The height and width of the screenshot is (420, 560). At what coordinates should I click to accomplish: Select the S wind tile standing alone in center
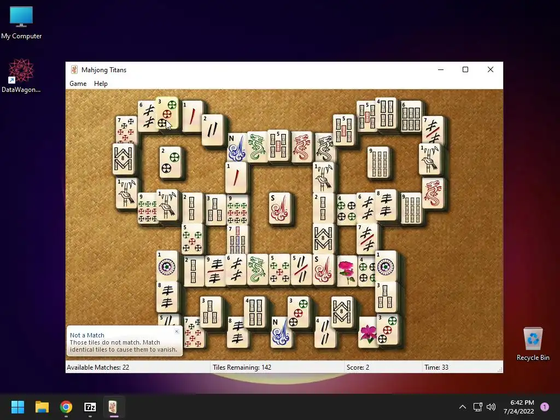[279, 208]
